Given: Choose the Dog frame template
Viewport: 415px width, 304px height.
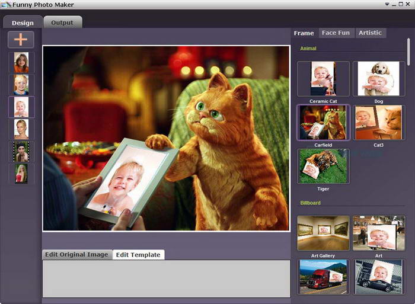Looking at the screenshot, I should (379, 79).
